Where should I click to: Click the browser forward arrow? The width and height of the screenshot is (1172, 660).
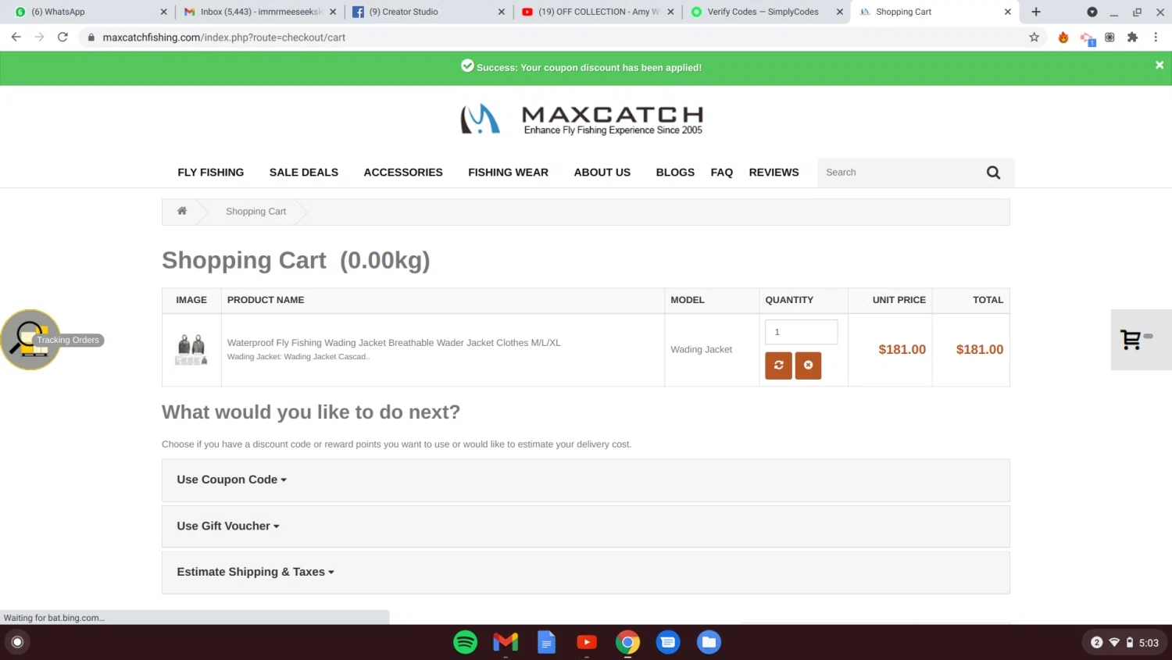[x=39, y=37]
